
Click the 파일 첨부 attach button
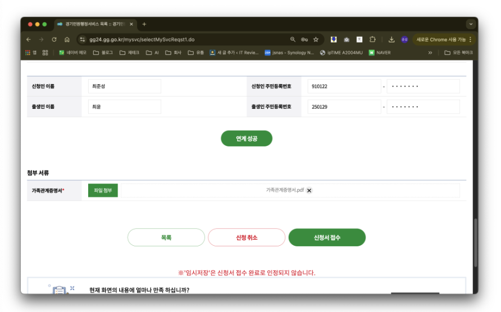point(103,190)
